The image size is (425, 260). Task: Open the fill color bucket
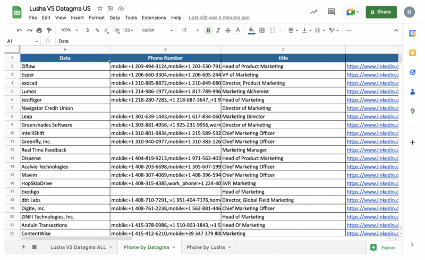[251, 30]
